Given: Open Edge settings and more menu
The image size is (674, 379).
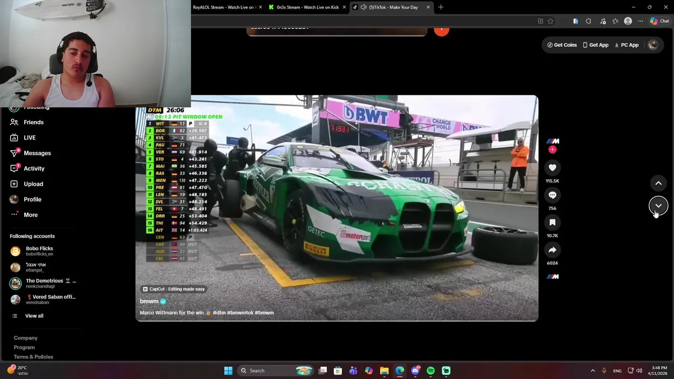Looking at the screenshot, I should click(x=640, y=21).
